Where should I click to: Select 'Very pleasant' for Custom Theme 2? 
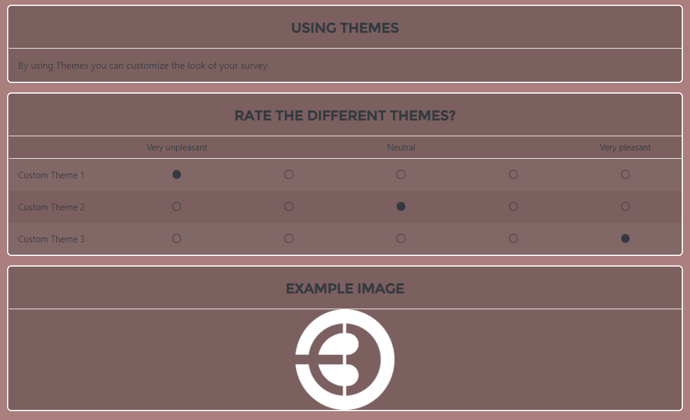point(625,206)
